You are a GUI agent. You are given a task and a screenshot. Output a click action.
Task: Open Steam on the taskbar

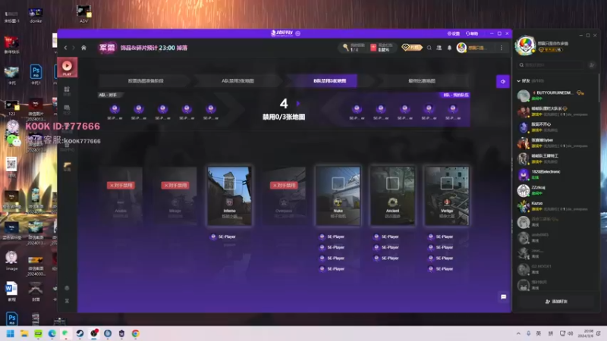coord(80,333)
